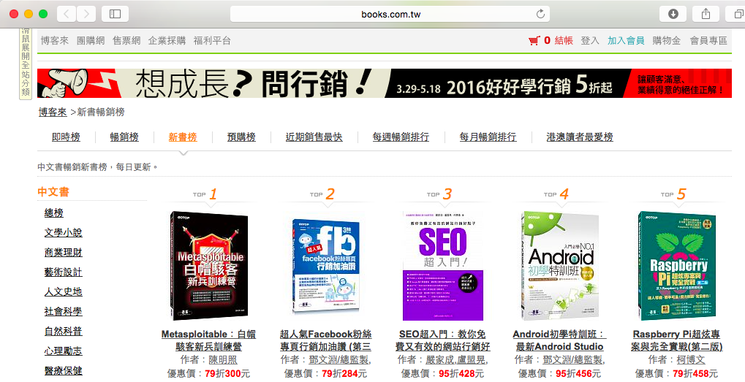Reload the page using refresh icon
The width and height of the screenshot is (745, 382).
pos(540,14)
